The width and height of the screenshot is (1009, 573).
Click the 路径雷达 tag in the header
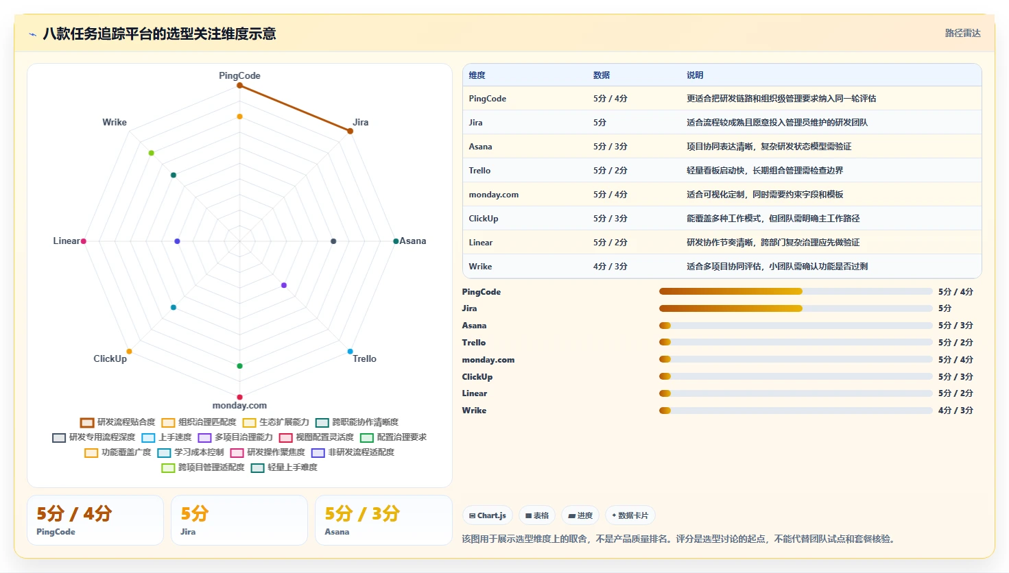coord(963,33)
